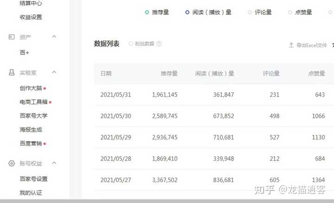Click the 1,869,410 recommendation value
334x203 pixels.
(165, 159)
